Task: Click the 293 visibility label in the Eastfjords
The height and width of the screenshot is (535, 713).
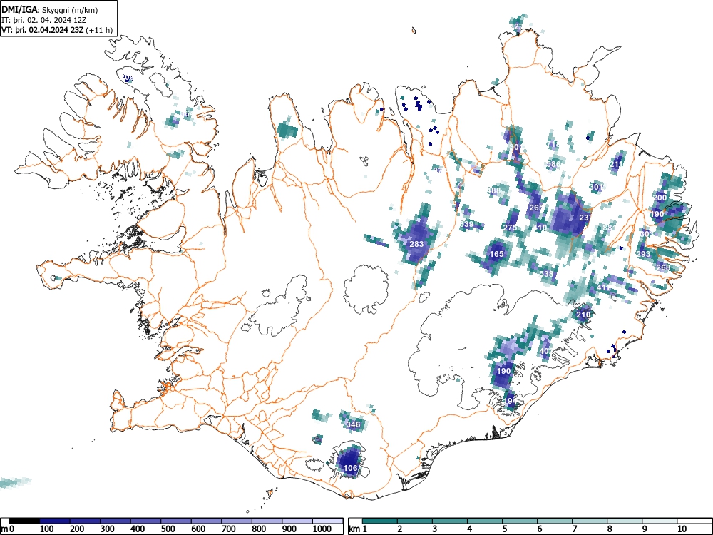Action: [643, 254]
